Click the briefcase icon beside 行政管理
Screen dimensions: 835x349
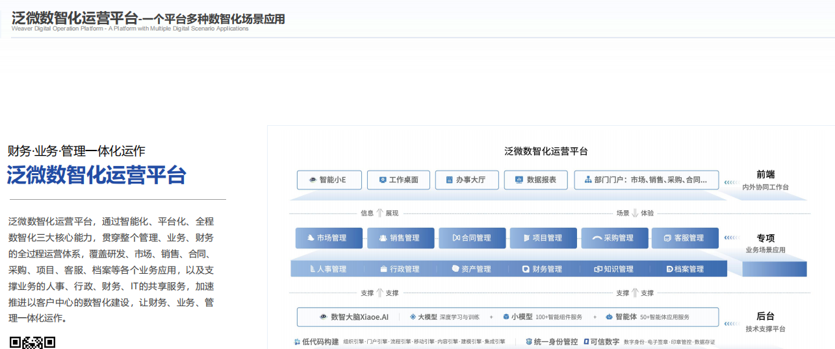384,269
